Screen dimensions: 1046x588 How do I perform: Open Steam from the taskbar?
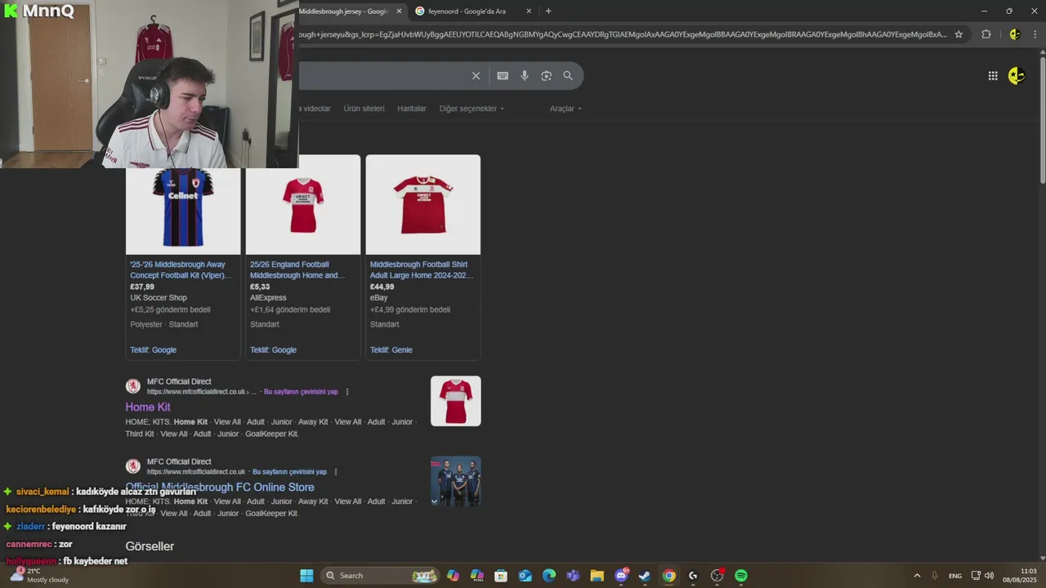pyautogui.click(x=645, y=576)
